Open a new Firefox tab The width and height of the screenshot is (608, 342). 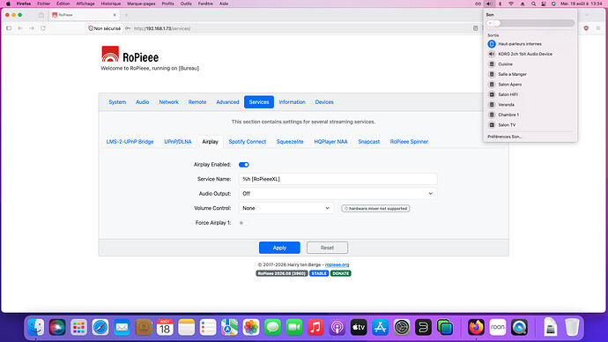[x=126, y=15]
